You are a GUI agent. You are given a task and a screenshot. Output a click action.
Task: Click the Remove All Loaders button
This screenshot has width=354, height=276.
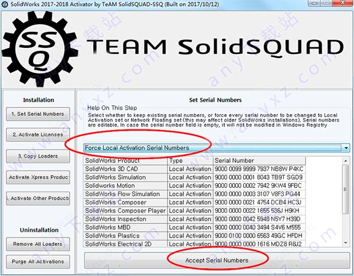(38, 244)
